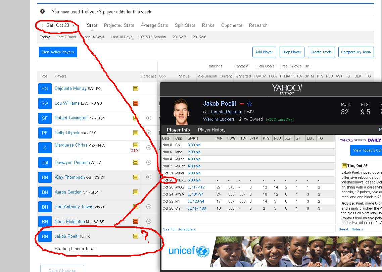Open Karl-Anthony Towns player link

[x=74, y=207]
